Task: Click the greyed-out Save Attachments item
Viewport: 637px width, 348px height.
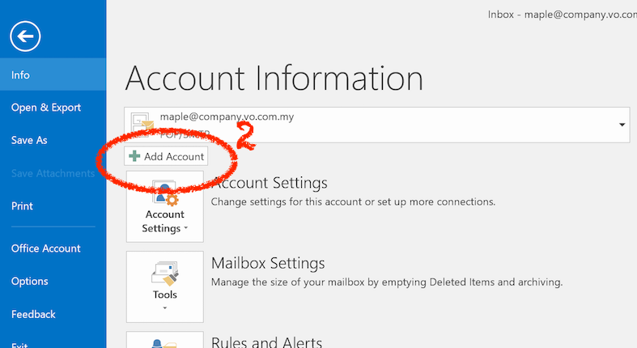Action: [x=53, y=173]
